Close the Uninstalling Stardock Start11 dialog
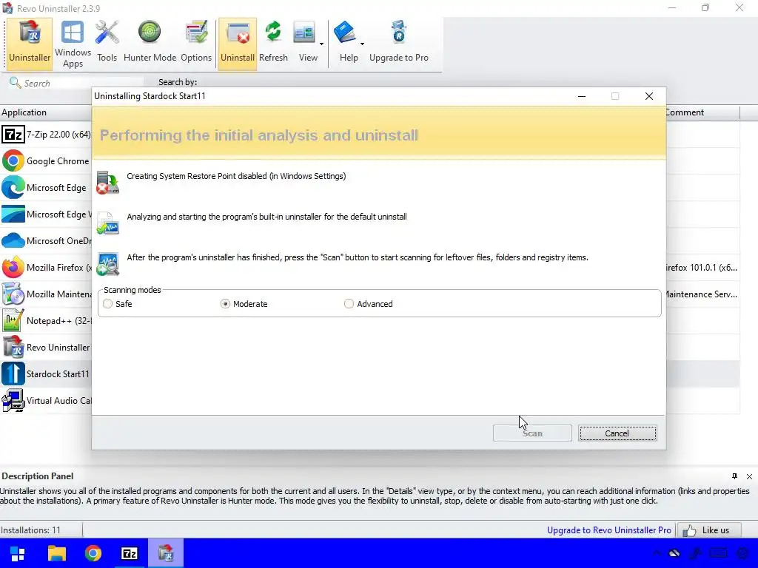Screen dimensions: 758x568 (x=649, y=96)
